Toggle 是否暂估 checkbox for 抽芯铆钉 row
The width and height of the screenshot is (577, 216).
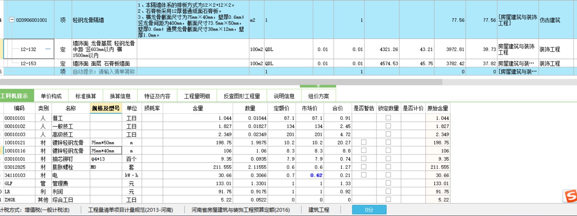pyautogui.click(x=363, y=159)
